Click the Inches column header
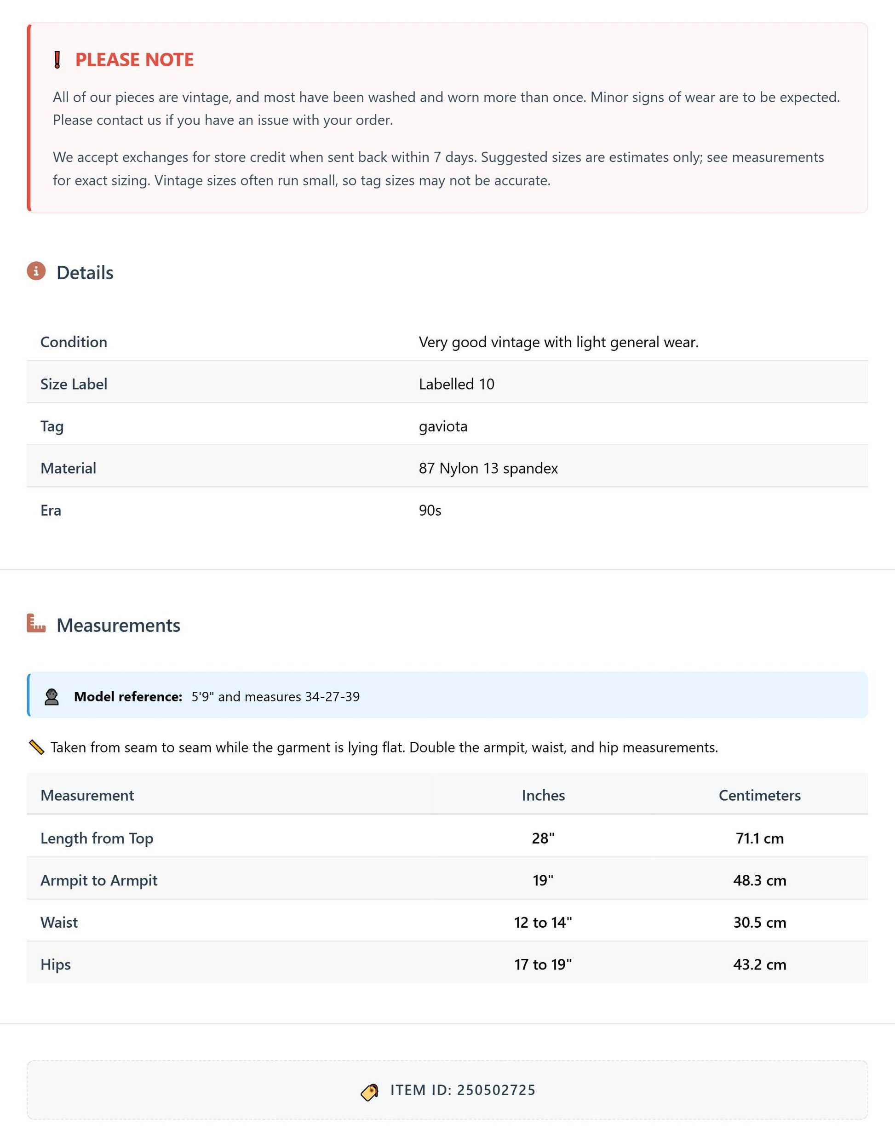The image size is (895, 1142). tap(544, 795)
